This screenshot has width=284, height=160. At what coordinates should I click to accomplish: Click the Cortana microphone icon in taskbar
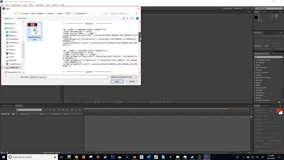[x=55, y=157]
